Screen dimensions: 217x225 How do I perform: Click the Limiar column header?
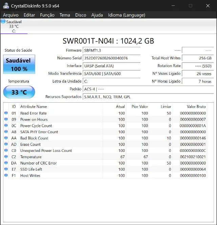pyautogui.click(x=166, y=106)
